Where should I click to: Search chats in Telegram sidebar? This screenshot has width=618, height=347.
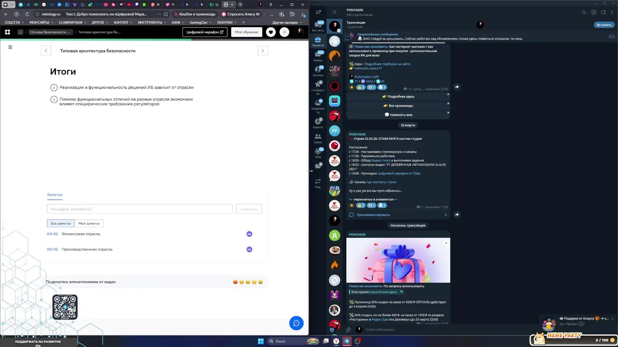334,13
